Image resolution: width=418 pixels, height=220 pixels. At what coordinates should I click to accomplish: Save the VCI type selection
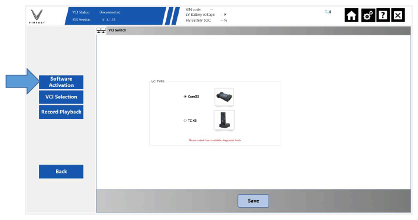pyautogui.click(x=254, y=201)
